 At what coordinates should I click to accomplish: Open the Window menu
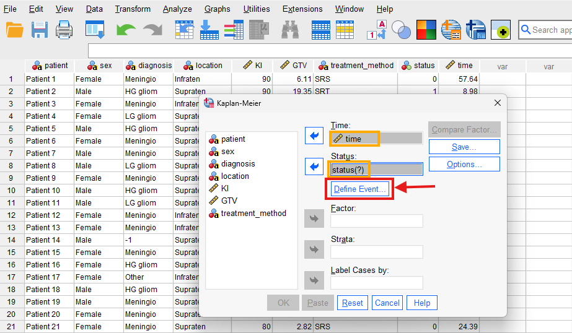[350, 9]
